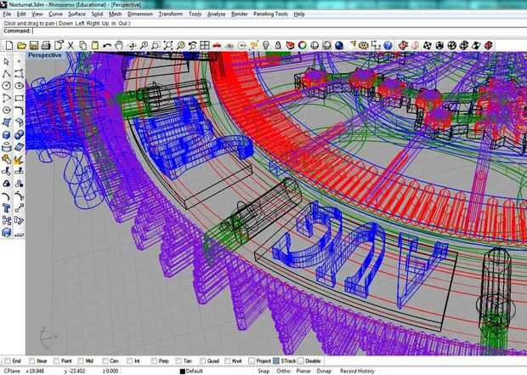Toggle Ortho in the status bar
527x375 pixels.
[x=283, y=371]
